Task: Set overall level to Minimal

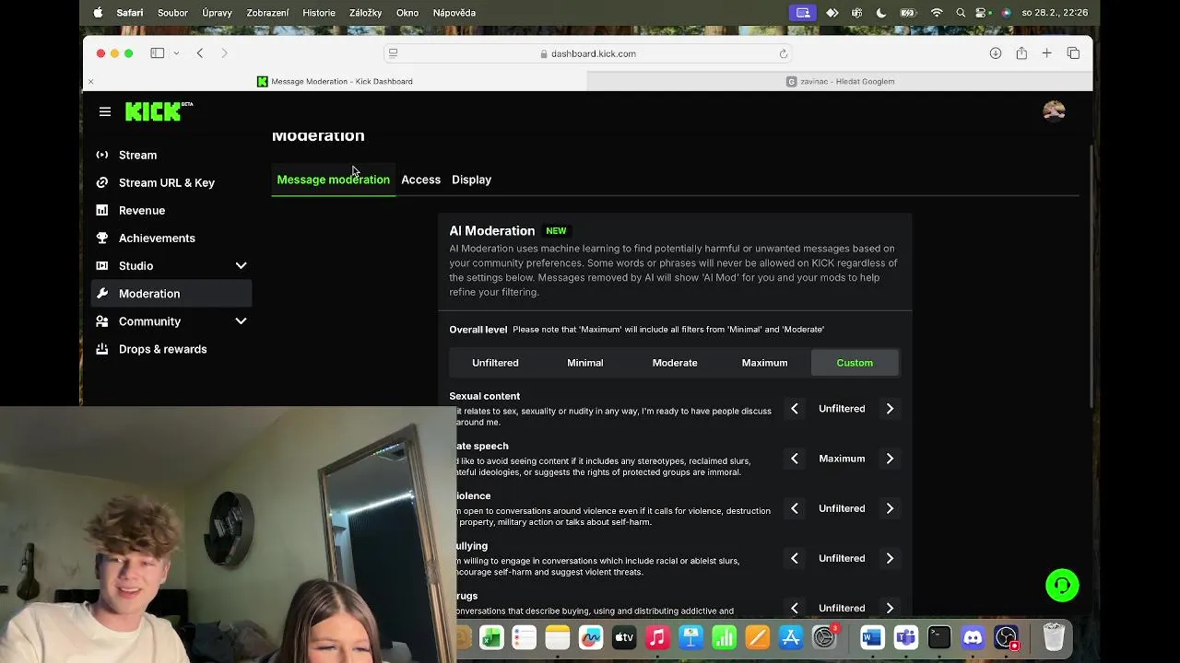Action: pyautogui.click(x=585, y=363)
